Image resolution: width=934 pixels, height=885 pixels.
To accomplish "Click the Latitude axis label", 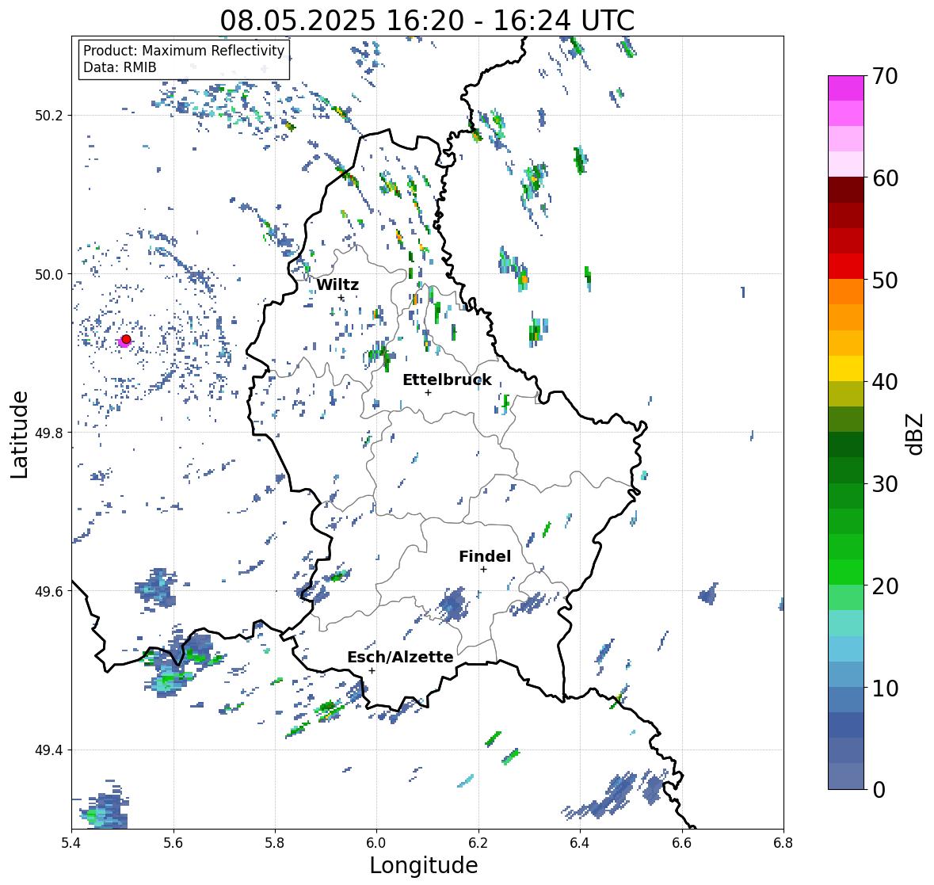I will click(19, 434).
